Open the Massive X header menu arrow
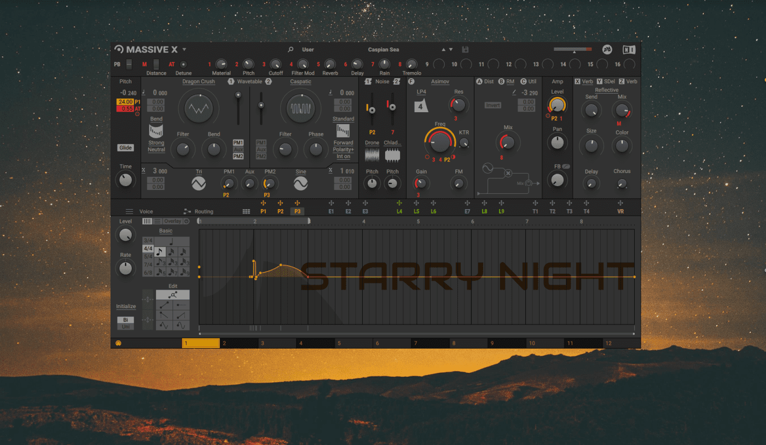The width and height of the screenshot is (766, 445). coord(184,49)
